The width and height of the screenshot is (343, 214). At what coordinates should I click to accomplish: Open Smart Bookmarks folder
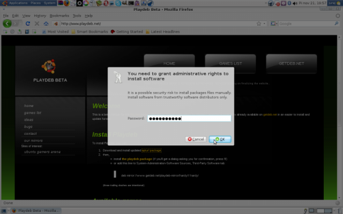[x=90, y=32]
